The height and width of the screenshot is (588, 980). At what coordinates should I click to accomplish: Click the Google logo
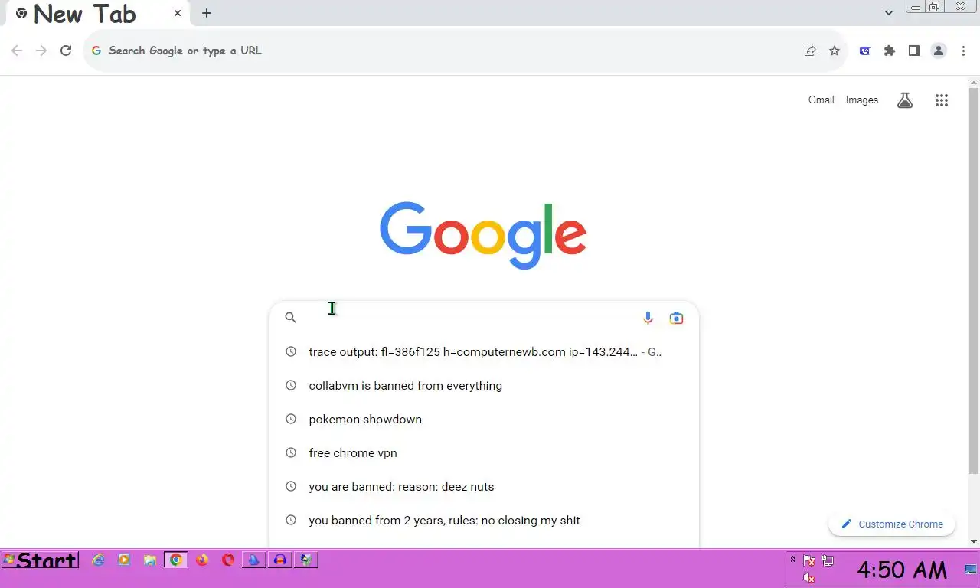pos(483,235)
